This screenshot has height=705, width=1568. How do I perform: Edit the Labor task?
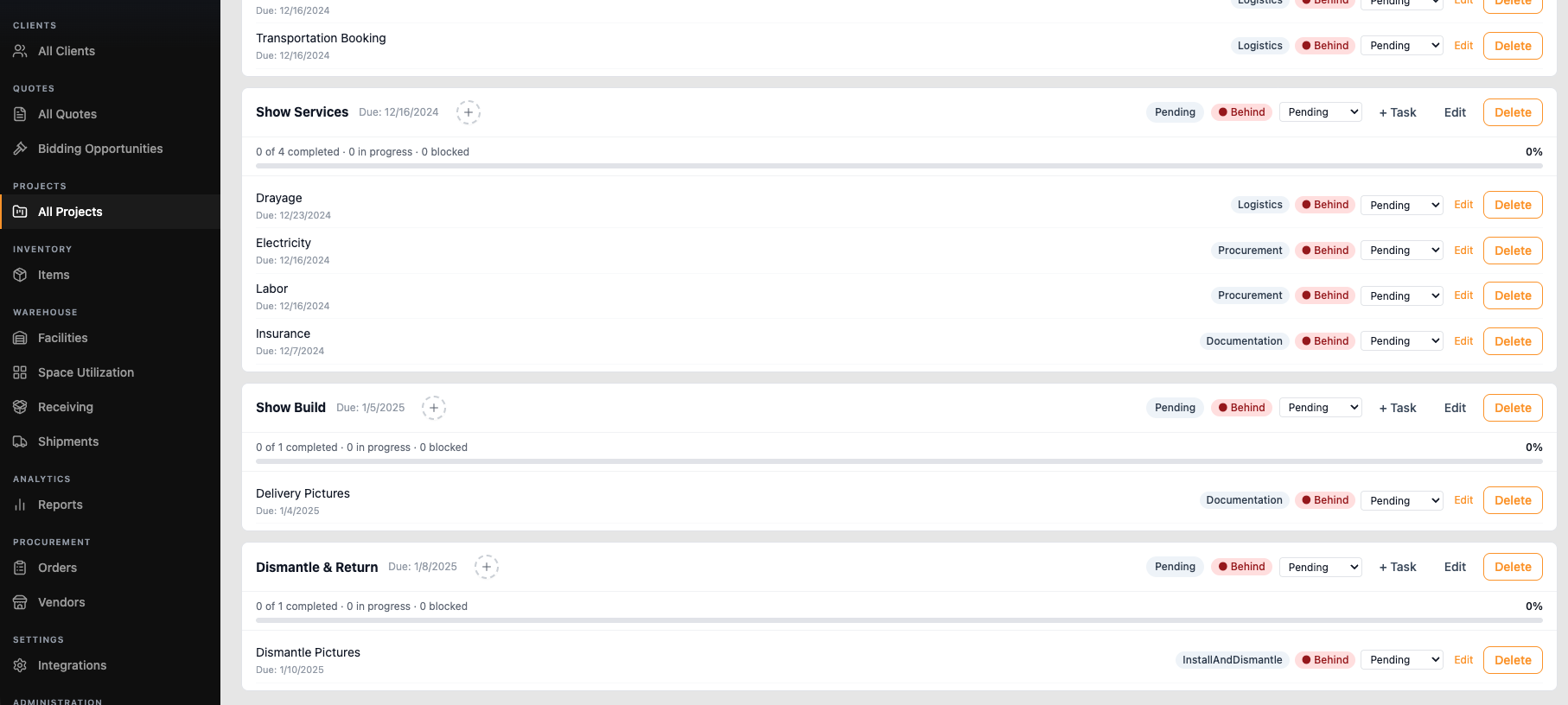tap(1463, 295)
